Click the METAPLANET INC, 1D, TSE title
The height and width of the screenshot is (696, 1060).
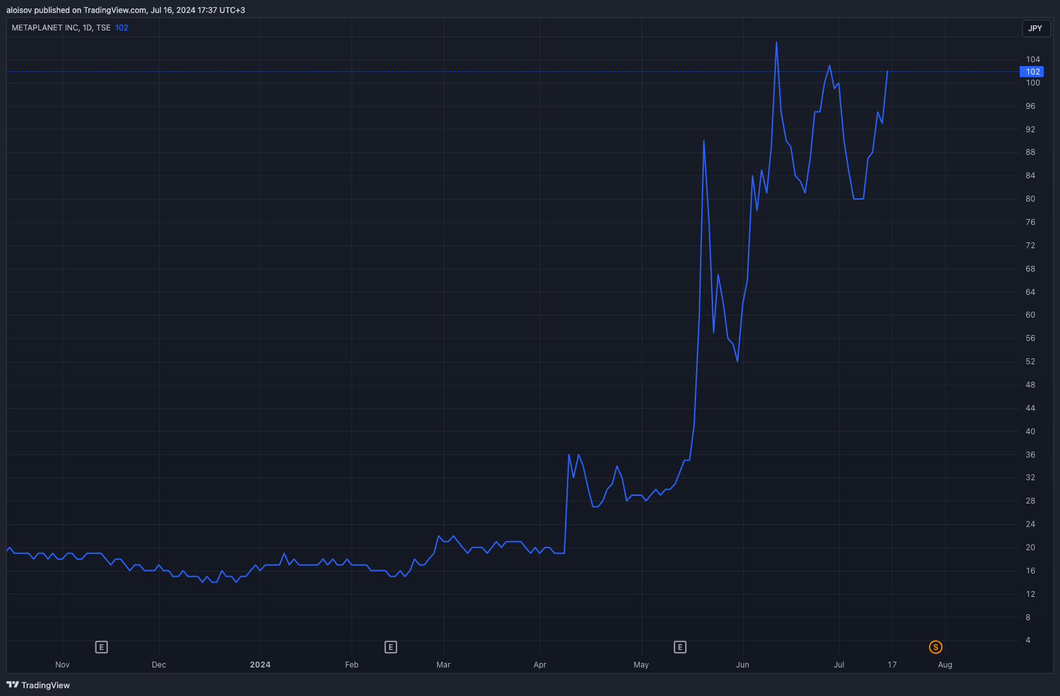click(x=61, y=28)
